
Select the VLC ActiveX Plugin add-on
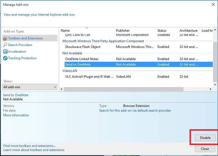(139, 77)
